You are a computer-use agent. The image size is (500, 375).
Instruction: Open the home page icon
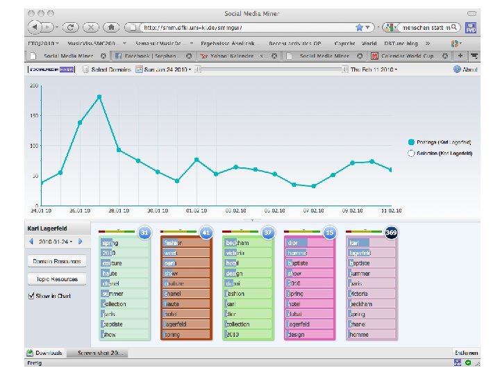(x=111, y=27)
